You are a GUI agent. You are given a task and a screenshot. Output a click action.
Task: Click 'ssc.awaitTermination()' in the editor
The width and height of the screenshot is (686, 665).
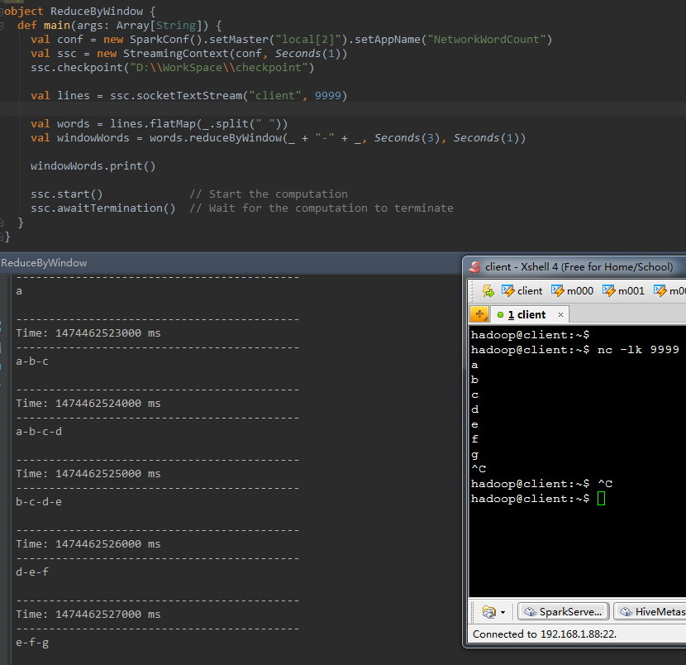coord(102,208)
